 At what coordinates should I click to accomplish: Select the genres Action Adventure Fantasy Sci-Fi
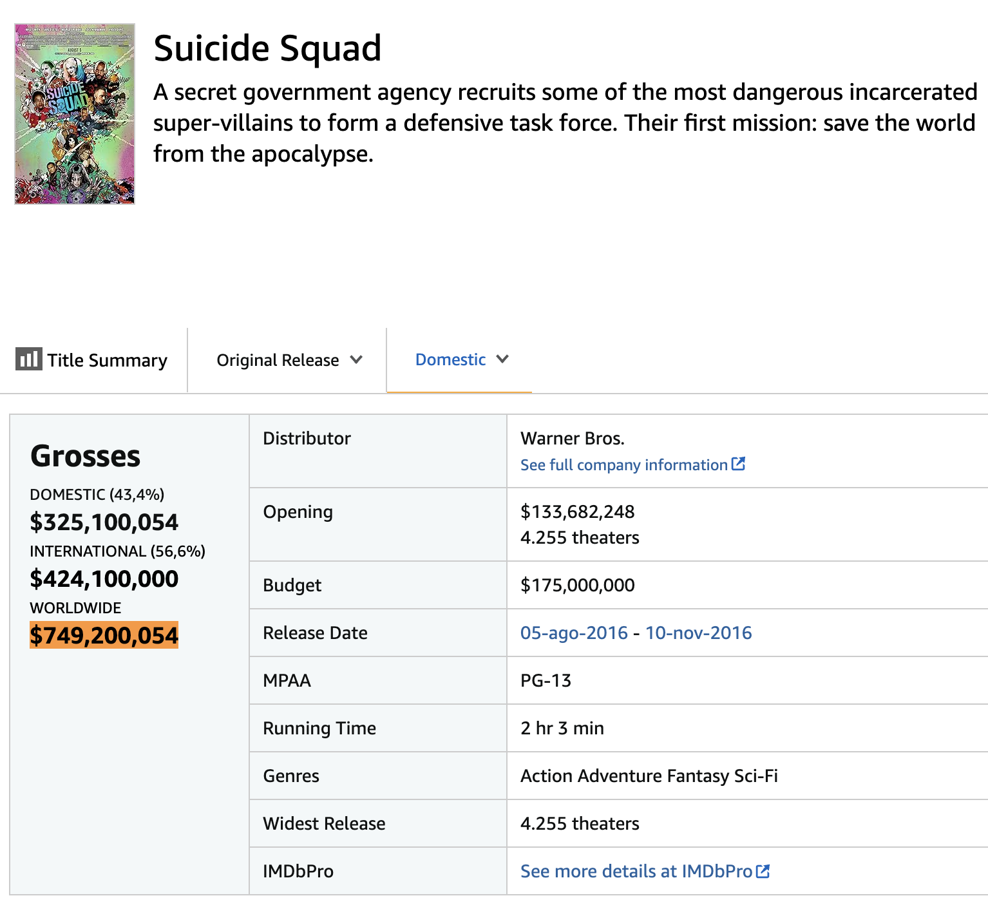(x=649, y=776)
